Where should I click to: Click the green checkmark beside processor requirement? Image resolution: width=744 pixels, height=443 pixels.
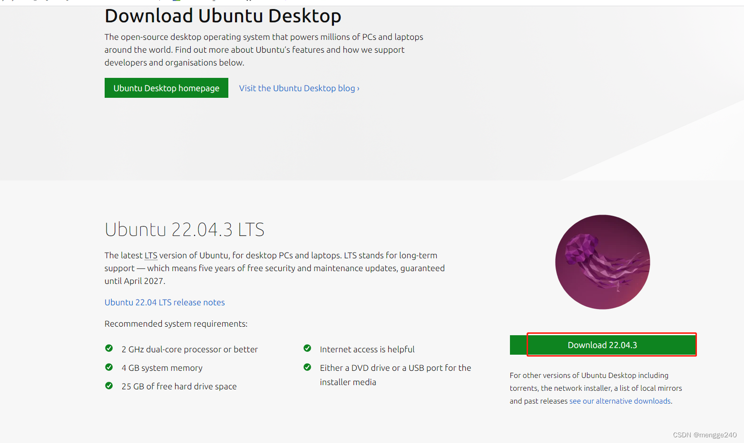pyautogui.click(x=109, y=348)
